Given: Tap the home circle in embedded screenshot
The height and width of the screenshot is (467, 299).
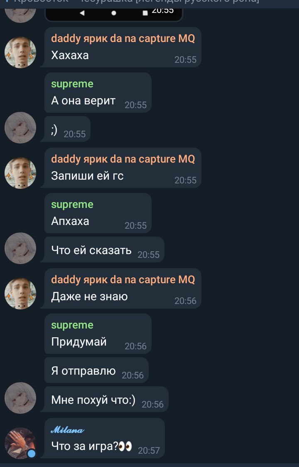Looking at the screenshot, I should [114, 13].
